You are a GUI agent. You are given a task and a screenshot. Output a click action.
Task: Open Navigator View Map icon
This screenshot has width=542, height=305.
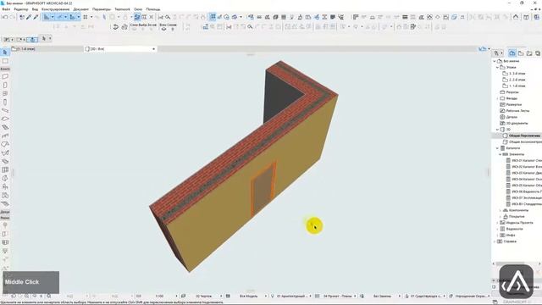pyautogui.click(x=521, y=53)
